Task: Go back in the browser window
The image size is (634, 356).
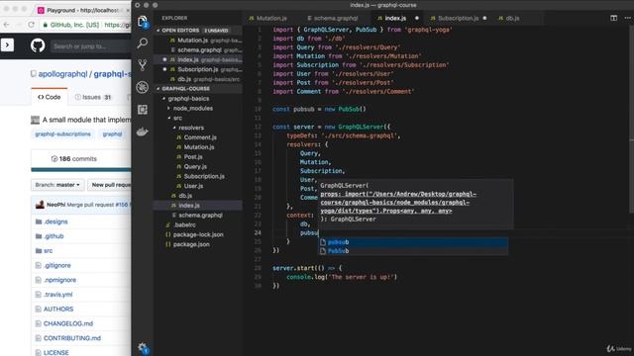Action: [x=7, y=25]
